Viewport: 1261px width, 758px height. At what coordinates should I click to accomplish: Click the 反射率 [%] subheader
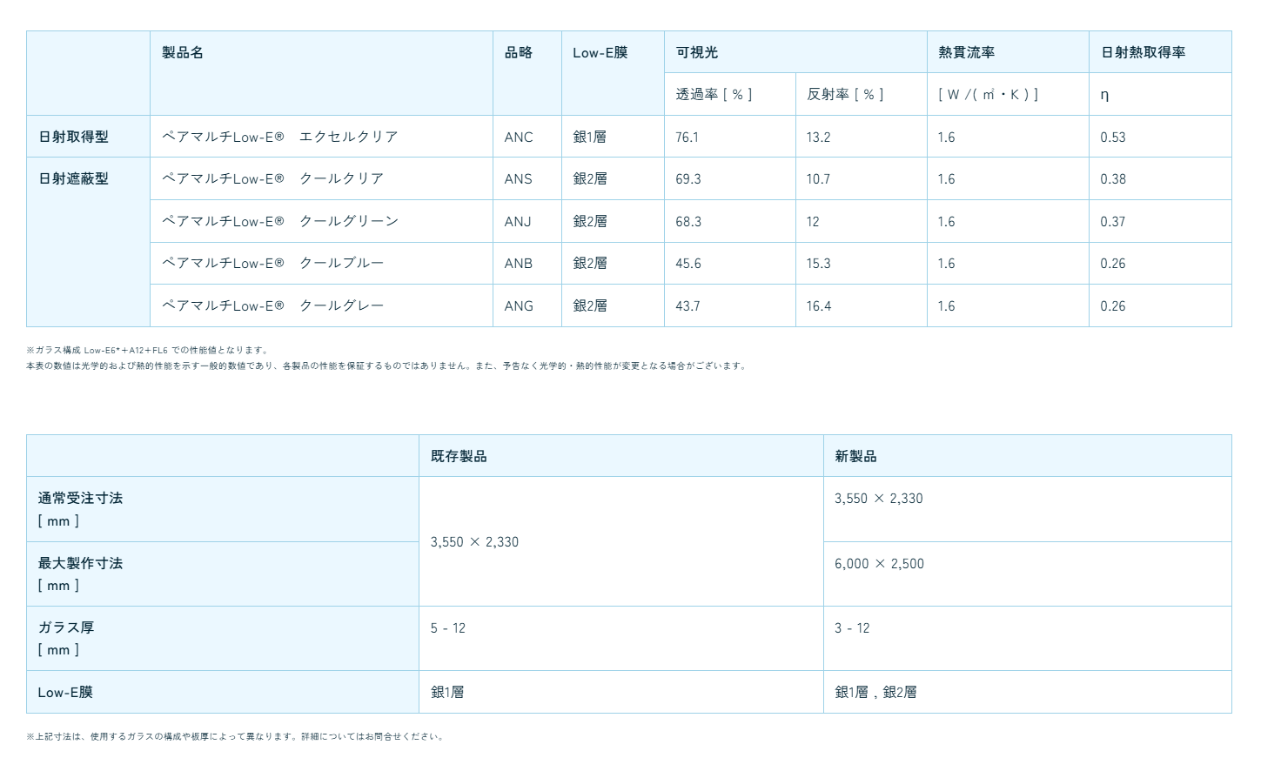[845, 95]
